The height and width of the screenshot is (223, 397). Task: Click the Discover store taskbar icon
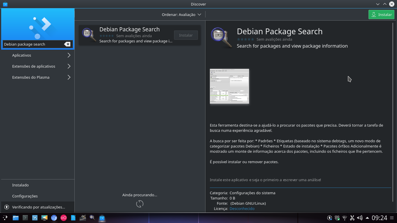(102, 218)
